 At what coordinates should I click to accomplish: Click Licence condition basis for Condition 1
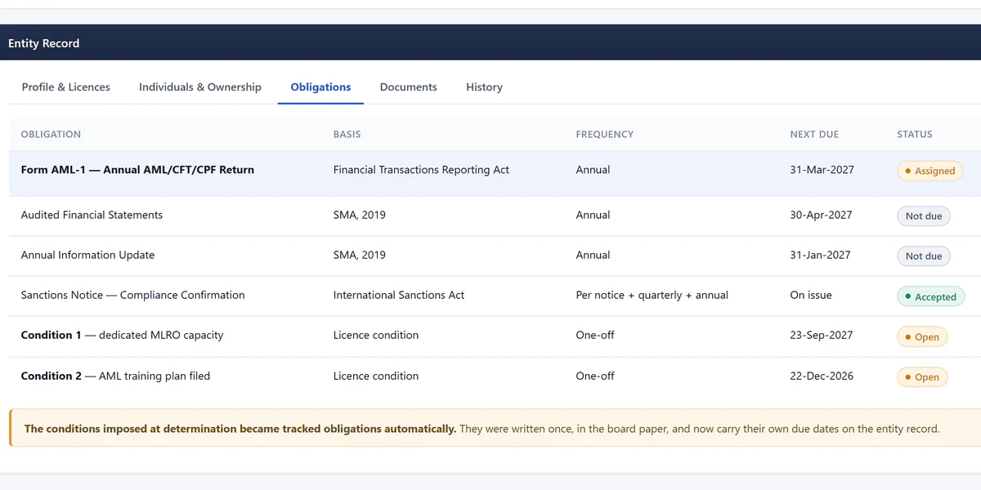pyautogui.click(x=375, y=335)
